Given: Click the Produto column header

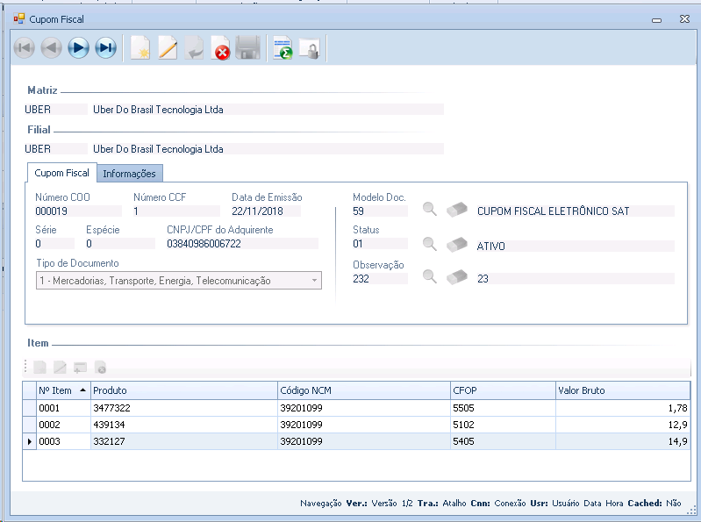Looking at the screenshot, I should click(182, 390).
